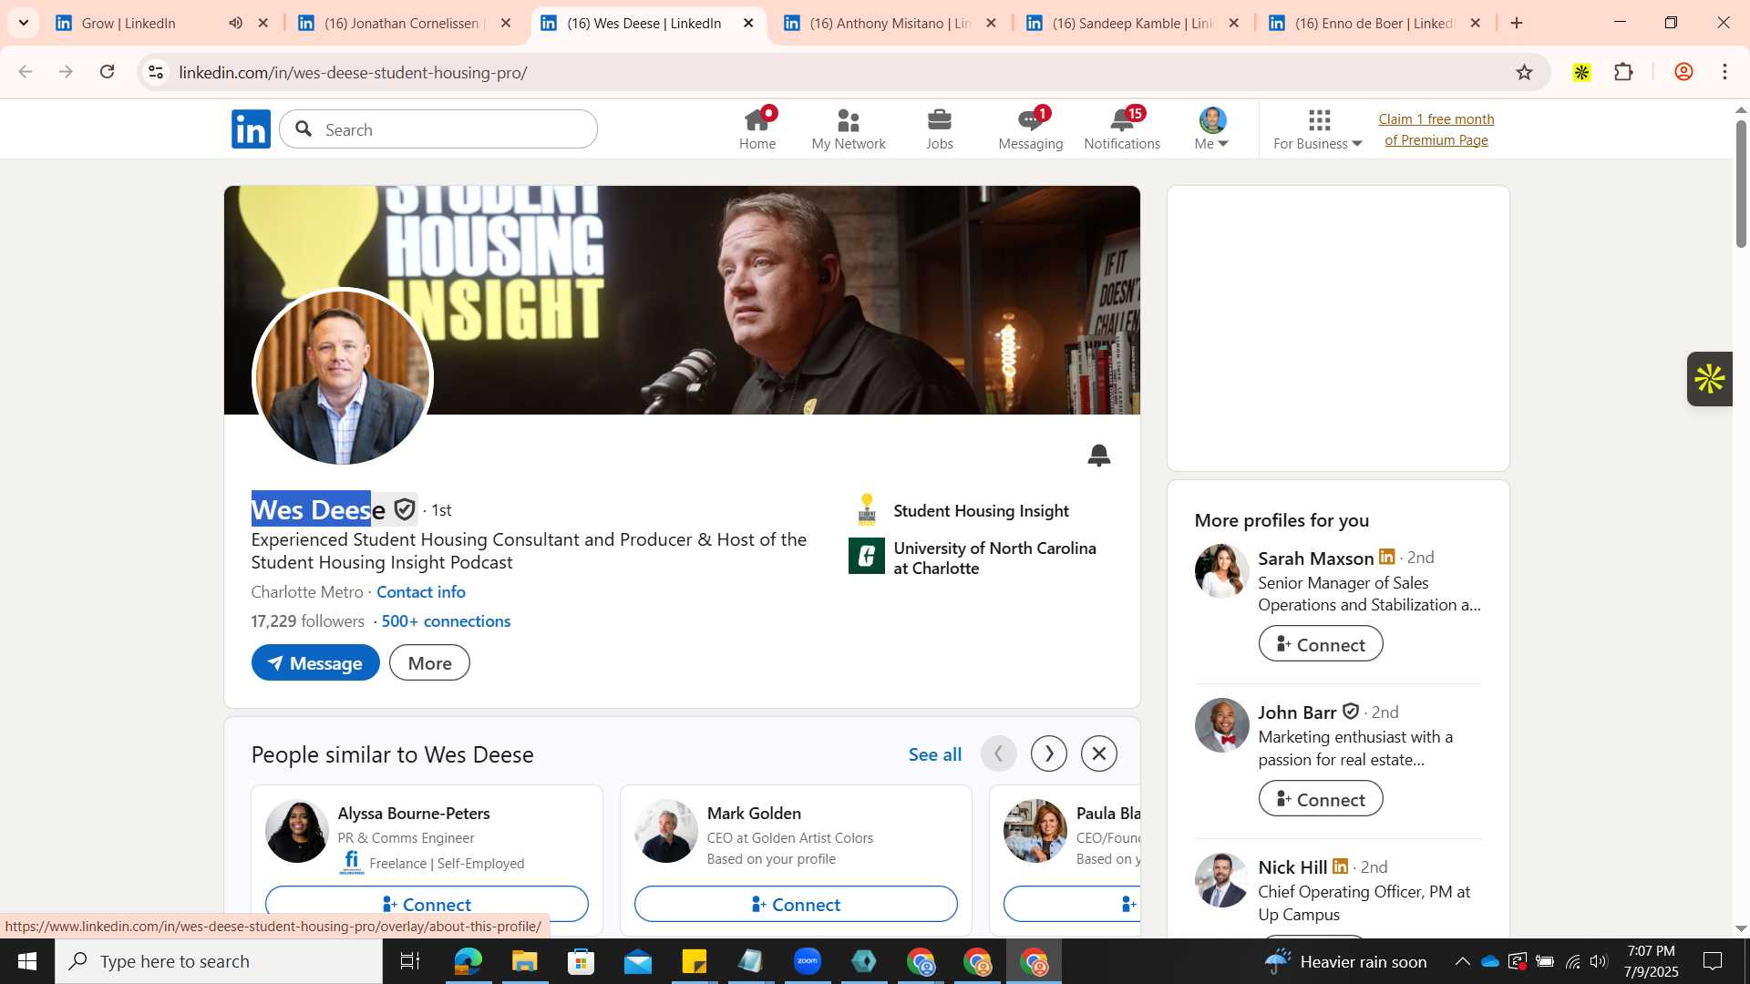Connect with Alyssa Bourne-Peters

coord(427,904)
